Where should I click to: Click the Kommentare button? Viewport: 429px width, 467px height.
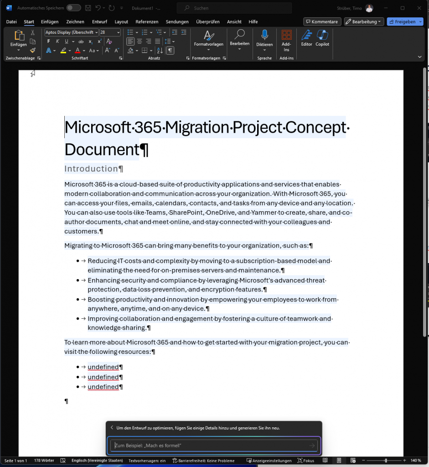pos(322,21)
